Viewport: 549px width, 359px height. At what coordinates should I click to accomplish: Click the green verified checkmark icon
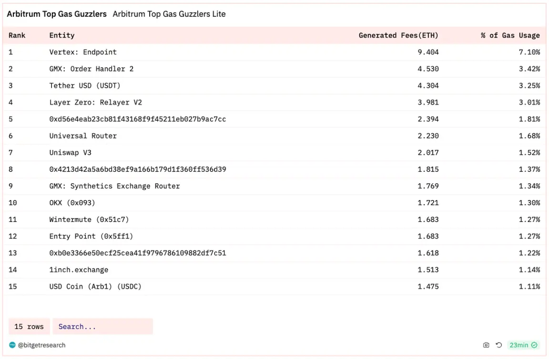pos(534,345)
